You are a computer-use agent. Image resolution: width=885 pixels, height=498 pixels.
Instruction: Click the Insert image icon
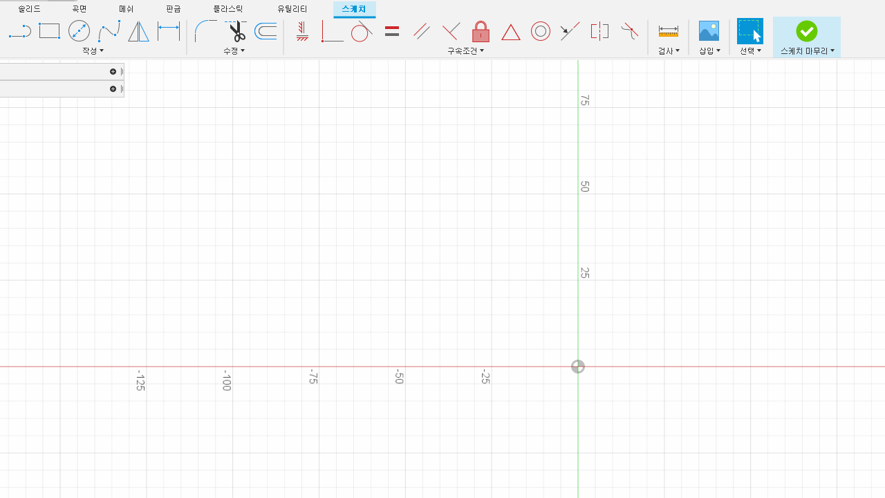coord(709,31)
